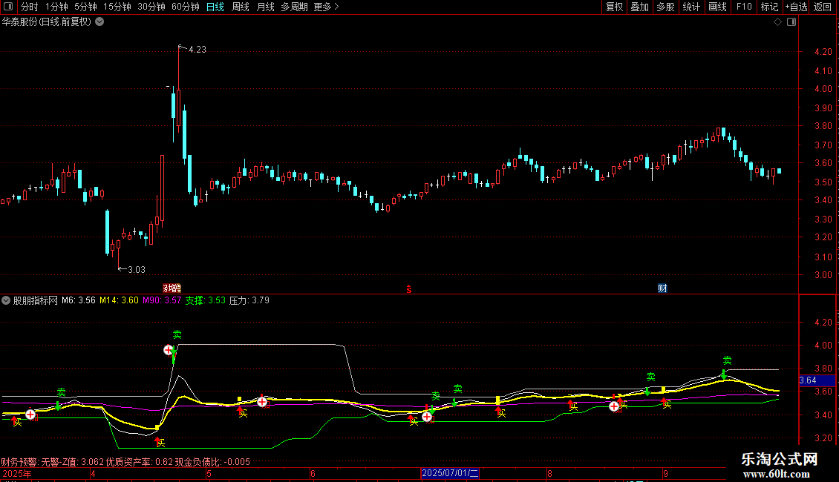This screenshot has height=482, width=839.
Task: Click the M90: 3.57 indicator value
Action: tap(162, 300)
